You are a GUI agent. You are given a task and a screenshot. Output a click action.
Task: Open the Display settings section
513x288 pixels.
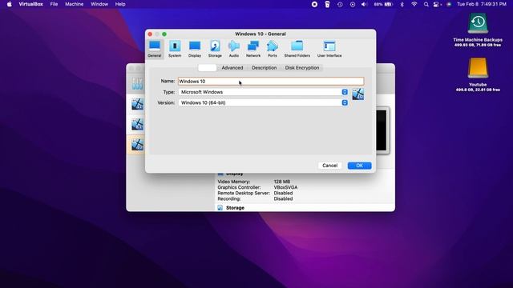(x=195, y=49)
